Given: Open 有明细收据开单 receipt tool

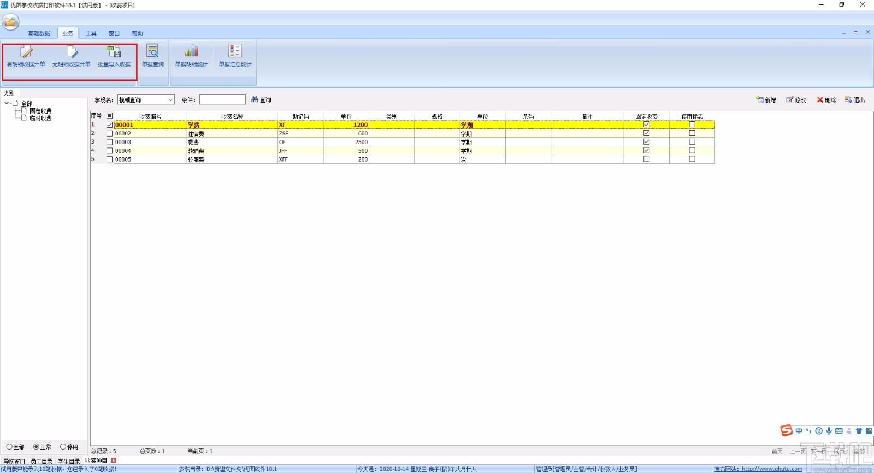Looking at the screenshot, I should pos(26,57).
